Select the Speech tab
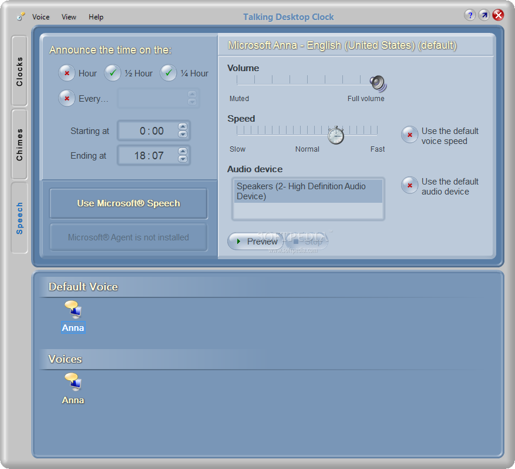 [19, 218]
